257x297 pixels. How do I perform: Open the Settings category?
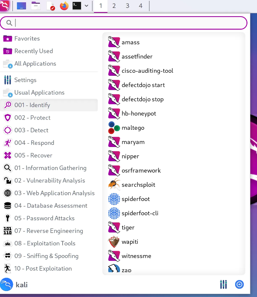point(49,80)
